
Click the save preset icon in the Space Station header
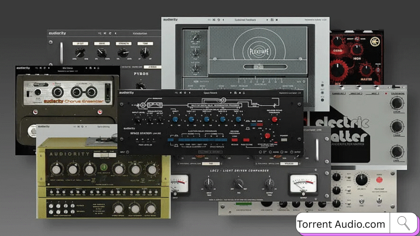click(235, 93)
